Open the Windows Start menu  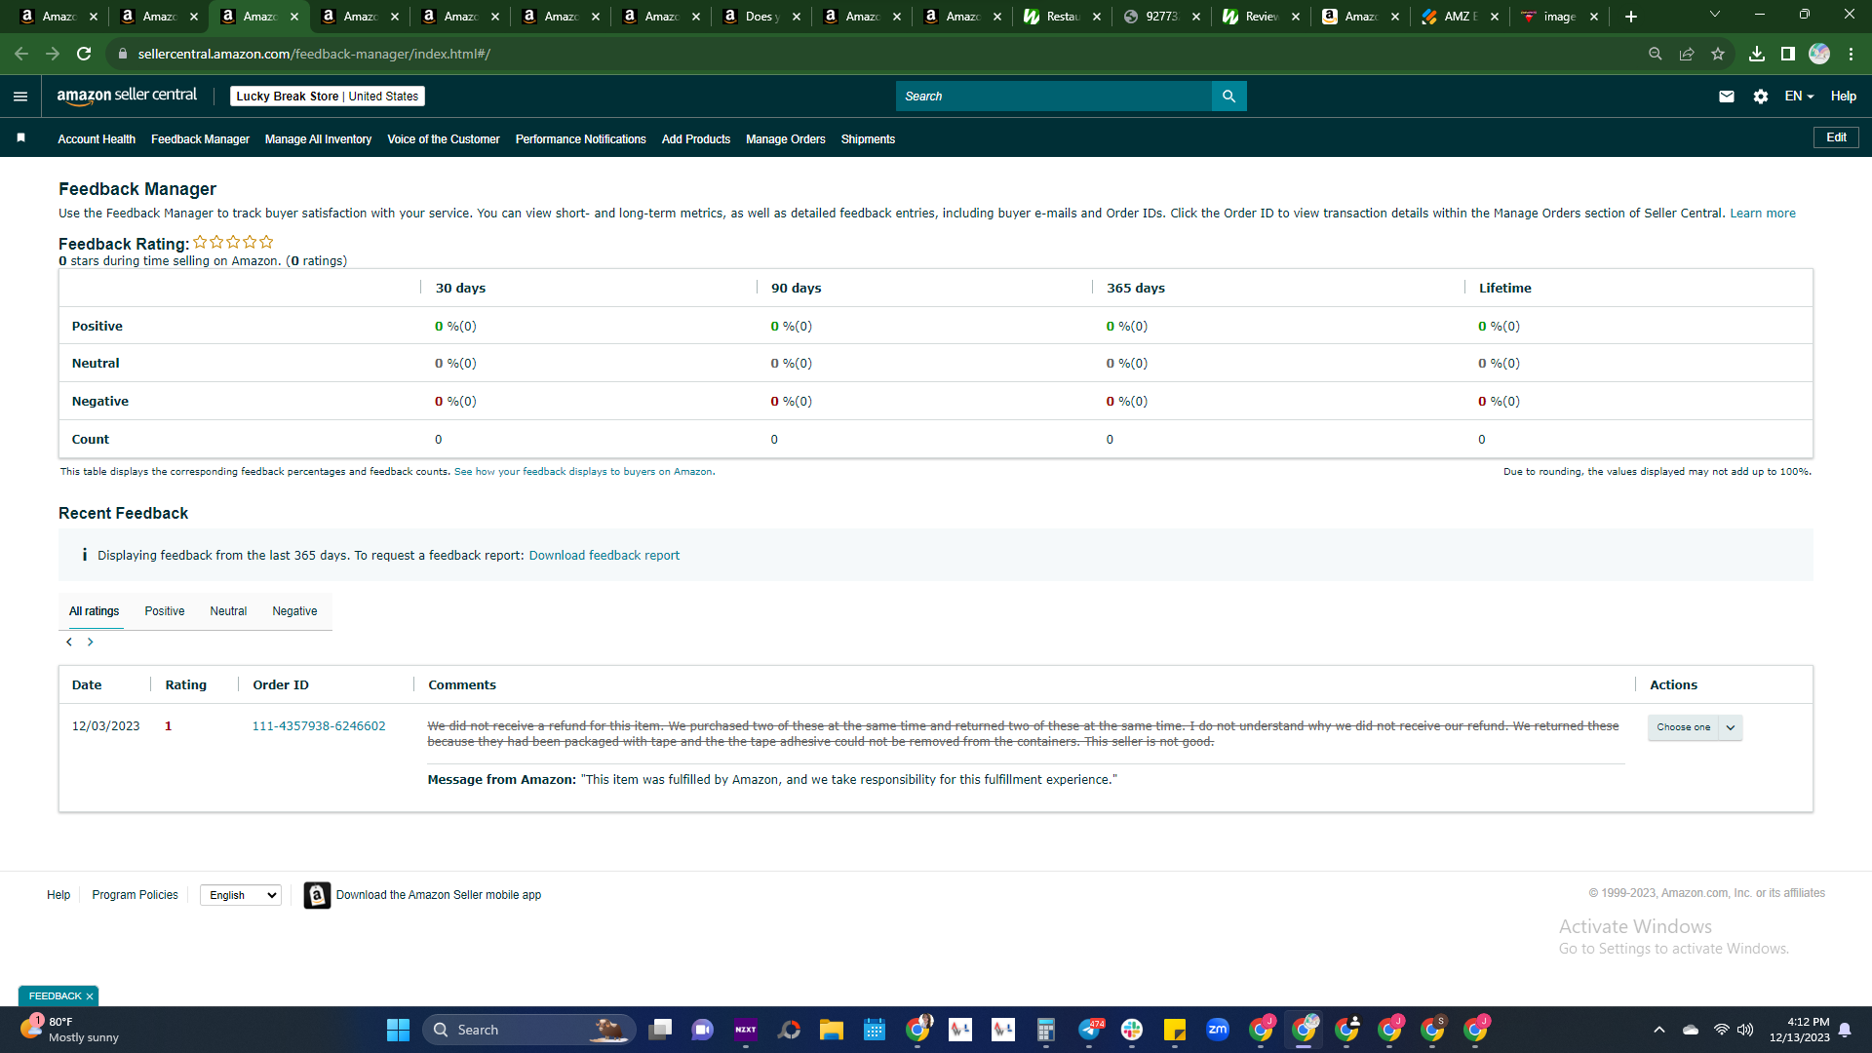[398, 1030]
